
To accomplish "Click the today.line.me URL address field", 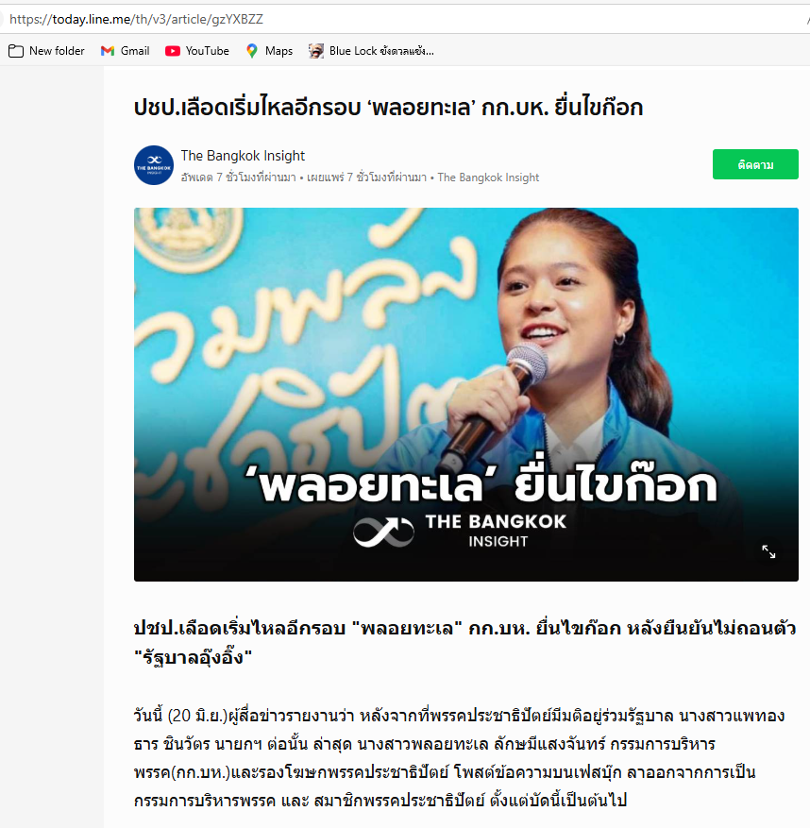I will [401, 20].
